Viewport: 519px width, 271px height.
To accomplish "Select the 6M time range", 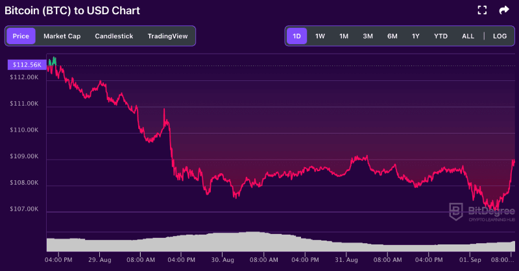I will (x=392, y=36).
